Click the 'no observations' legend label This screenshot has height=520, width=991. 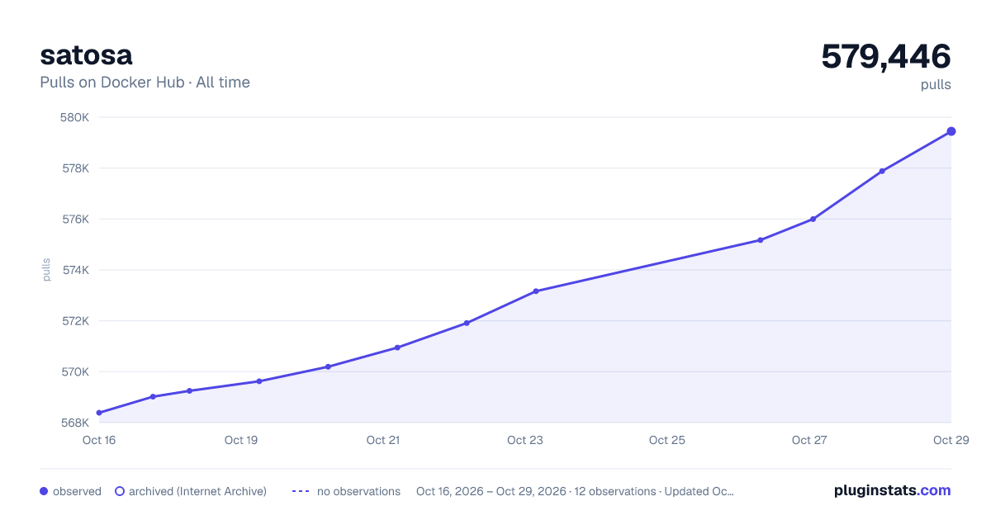tap(358, 491)
